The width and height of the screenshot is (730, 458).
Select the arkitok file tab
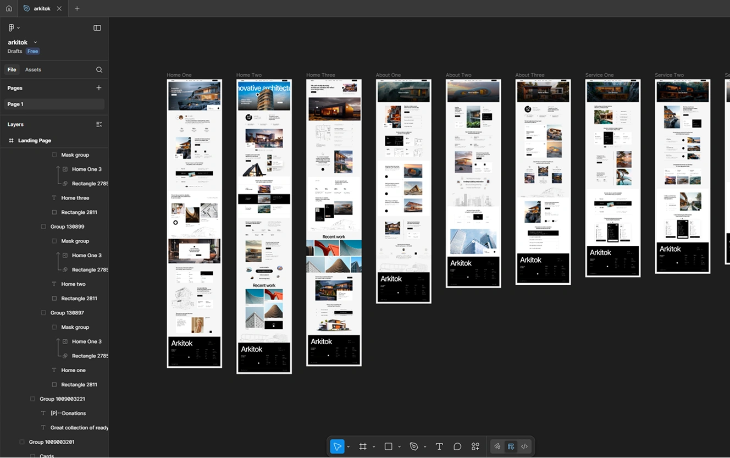42,9
